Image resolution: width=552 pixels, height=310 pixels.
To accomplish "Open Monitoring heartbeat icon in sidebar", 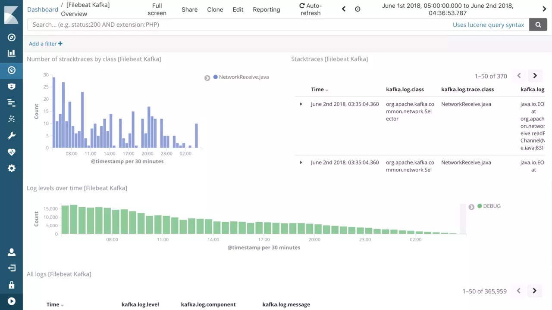I will pos(12,152).
